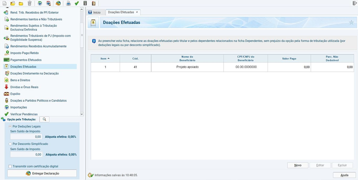This screenshot has height=180, width=358.
Task: Click the Valor Pago column header
Action: (x=289, y=58)
